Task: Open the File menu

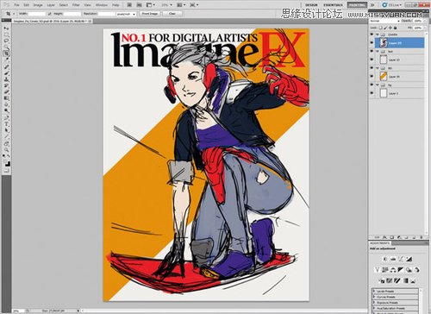Action: point(16,5)
